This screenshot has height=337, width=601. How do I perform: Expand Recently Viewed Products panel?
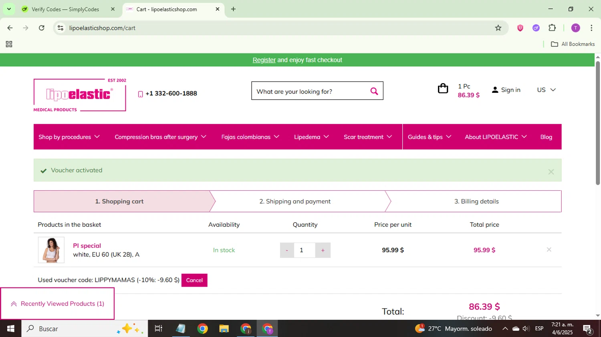click(57, 304)
